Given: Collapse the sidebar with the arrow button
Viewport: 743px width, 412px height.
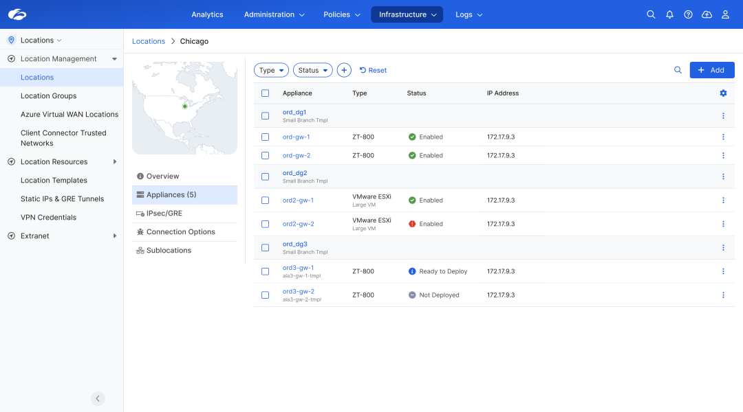Looking at the screenshot, I should pos(98,398).
